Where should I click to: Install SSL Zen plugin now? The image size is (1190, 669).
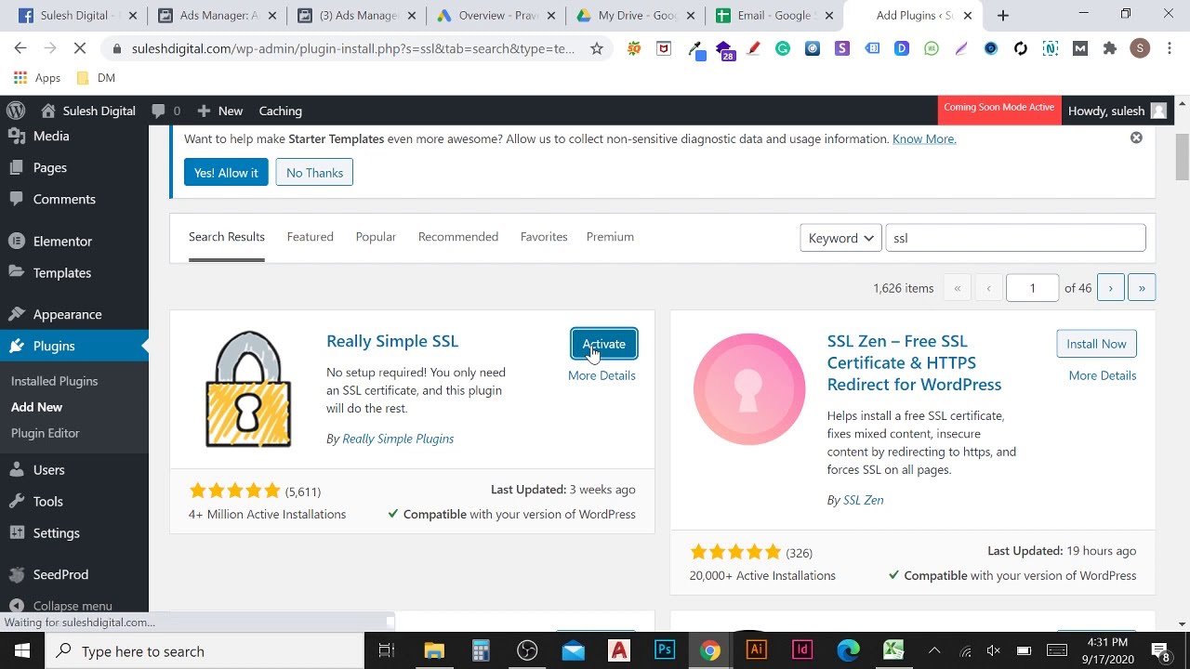pyautogui.click(x=1096, y=344)
